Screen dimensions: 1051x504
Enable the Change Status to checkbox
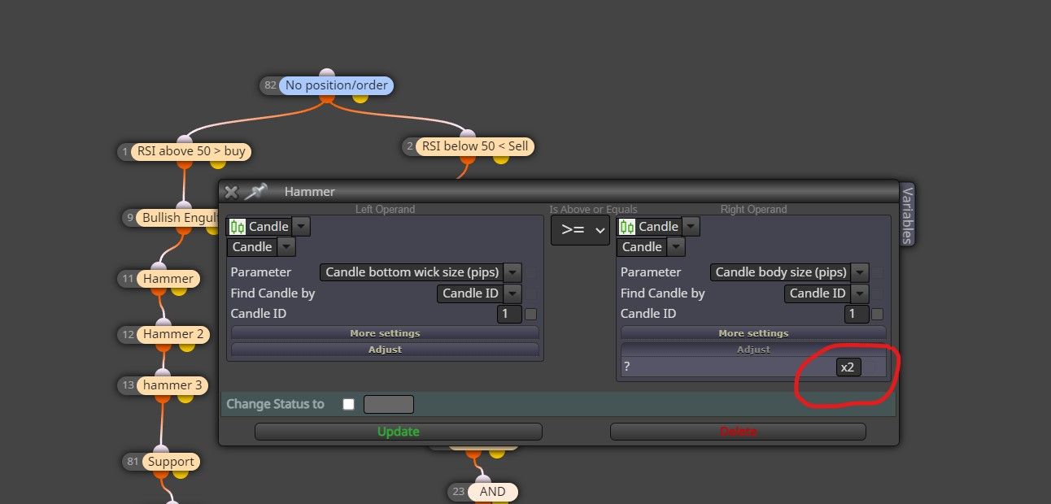pyautogui.click(x=349, y=404)
